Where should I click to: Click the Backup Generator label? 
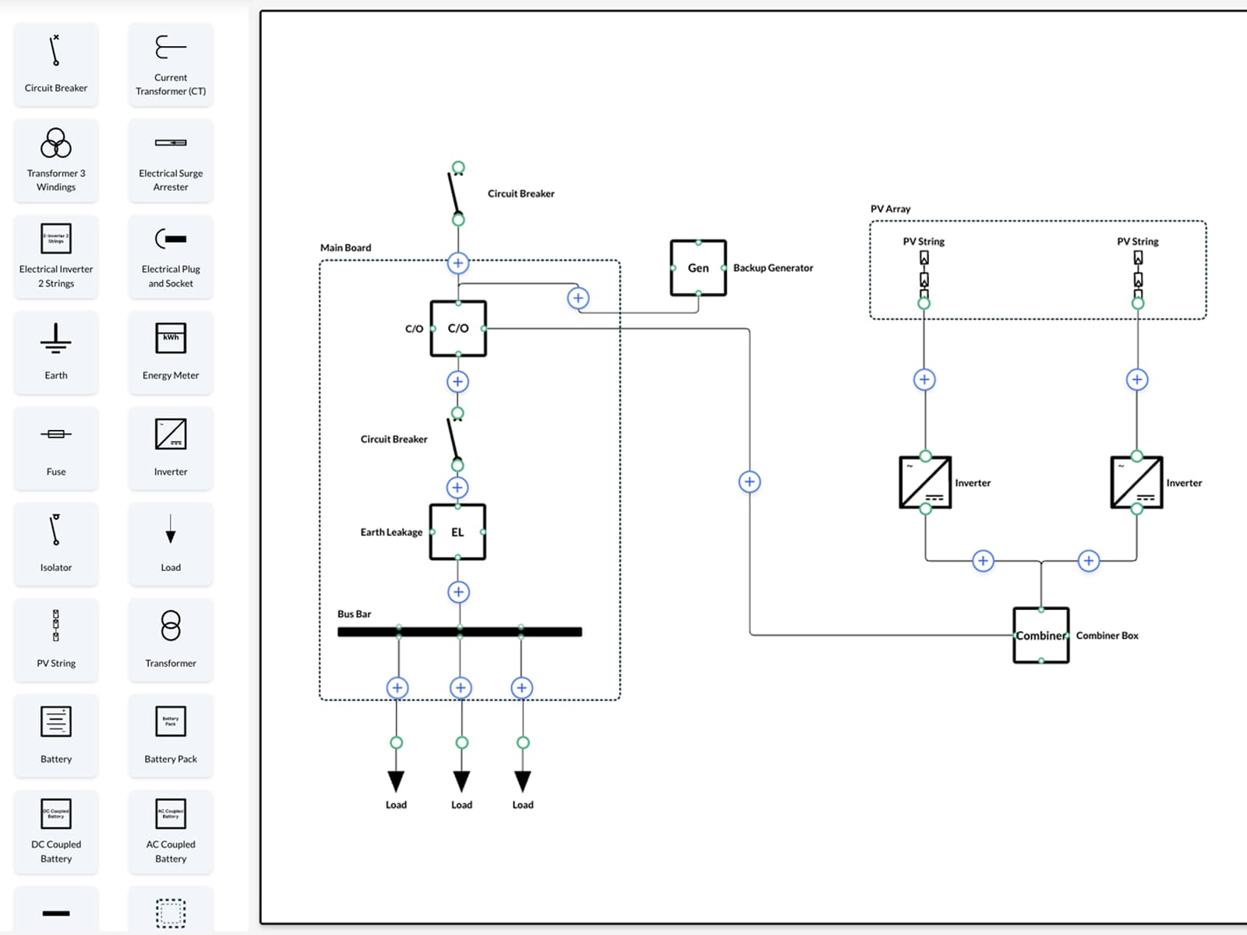tap(773, 268)
